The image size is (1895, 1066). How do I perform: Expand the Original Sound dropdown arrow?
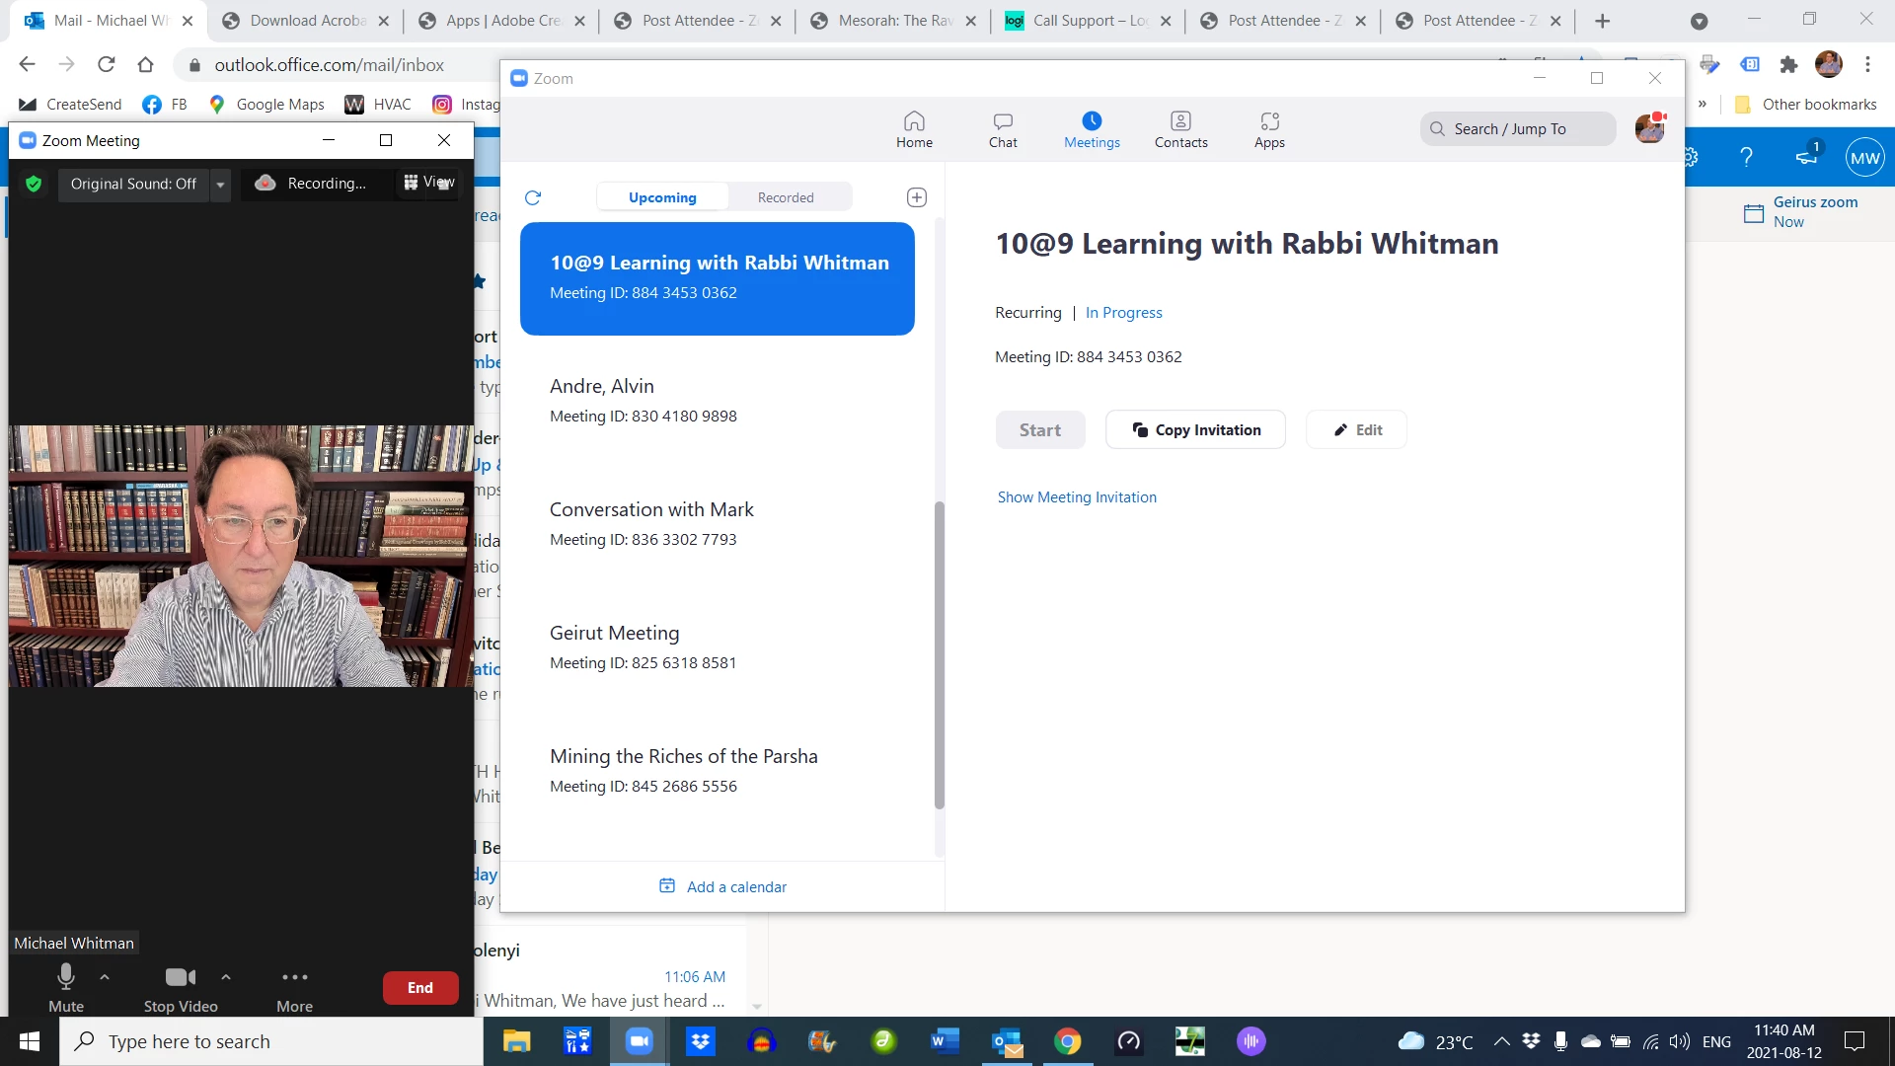coord(220,185)
